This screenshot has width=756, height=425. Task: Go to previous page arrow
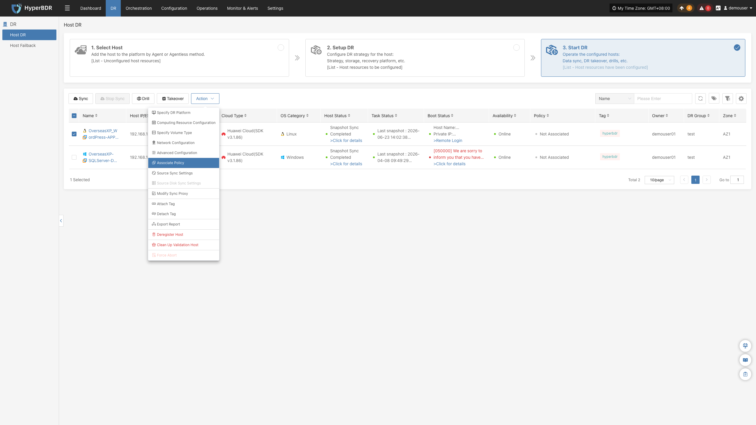coord(684,180)
